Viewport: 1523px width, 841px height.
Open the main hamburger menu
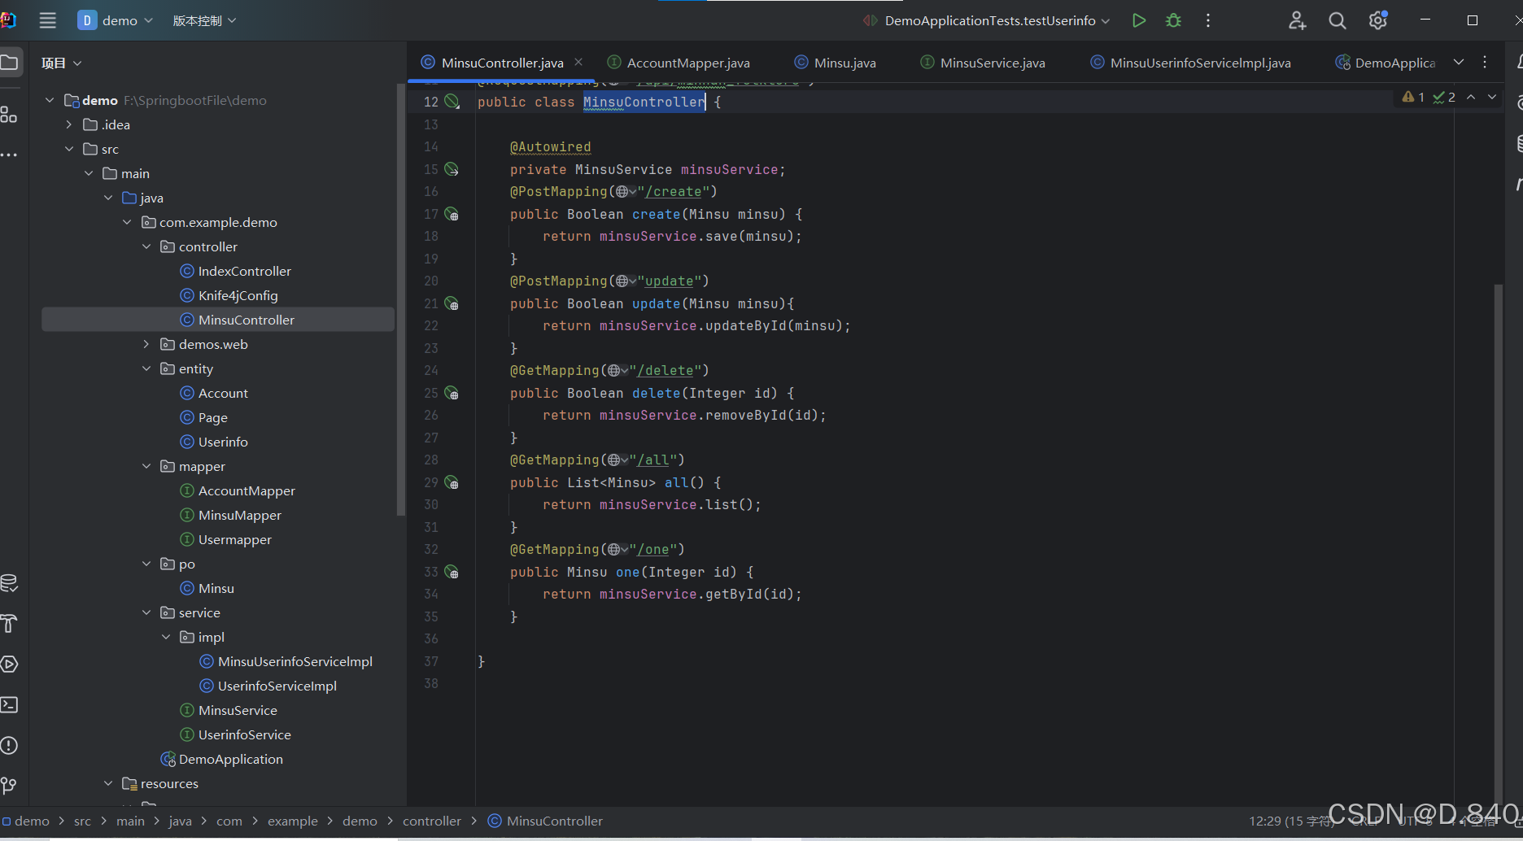pos(47,20)
